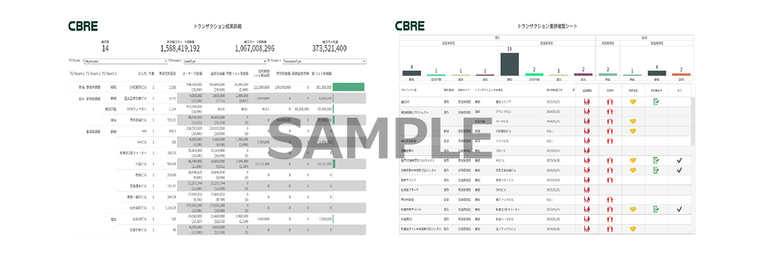
Task: Click the red negotiation icon in トマトビル row
Action: click(609, 140)
